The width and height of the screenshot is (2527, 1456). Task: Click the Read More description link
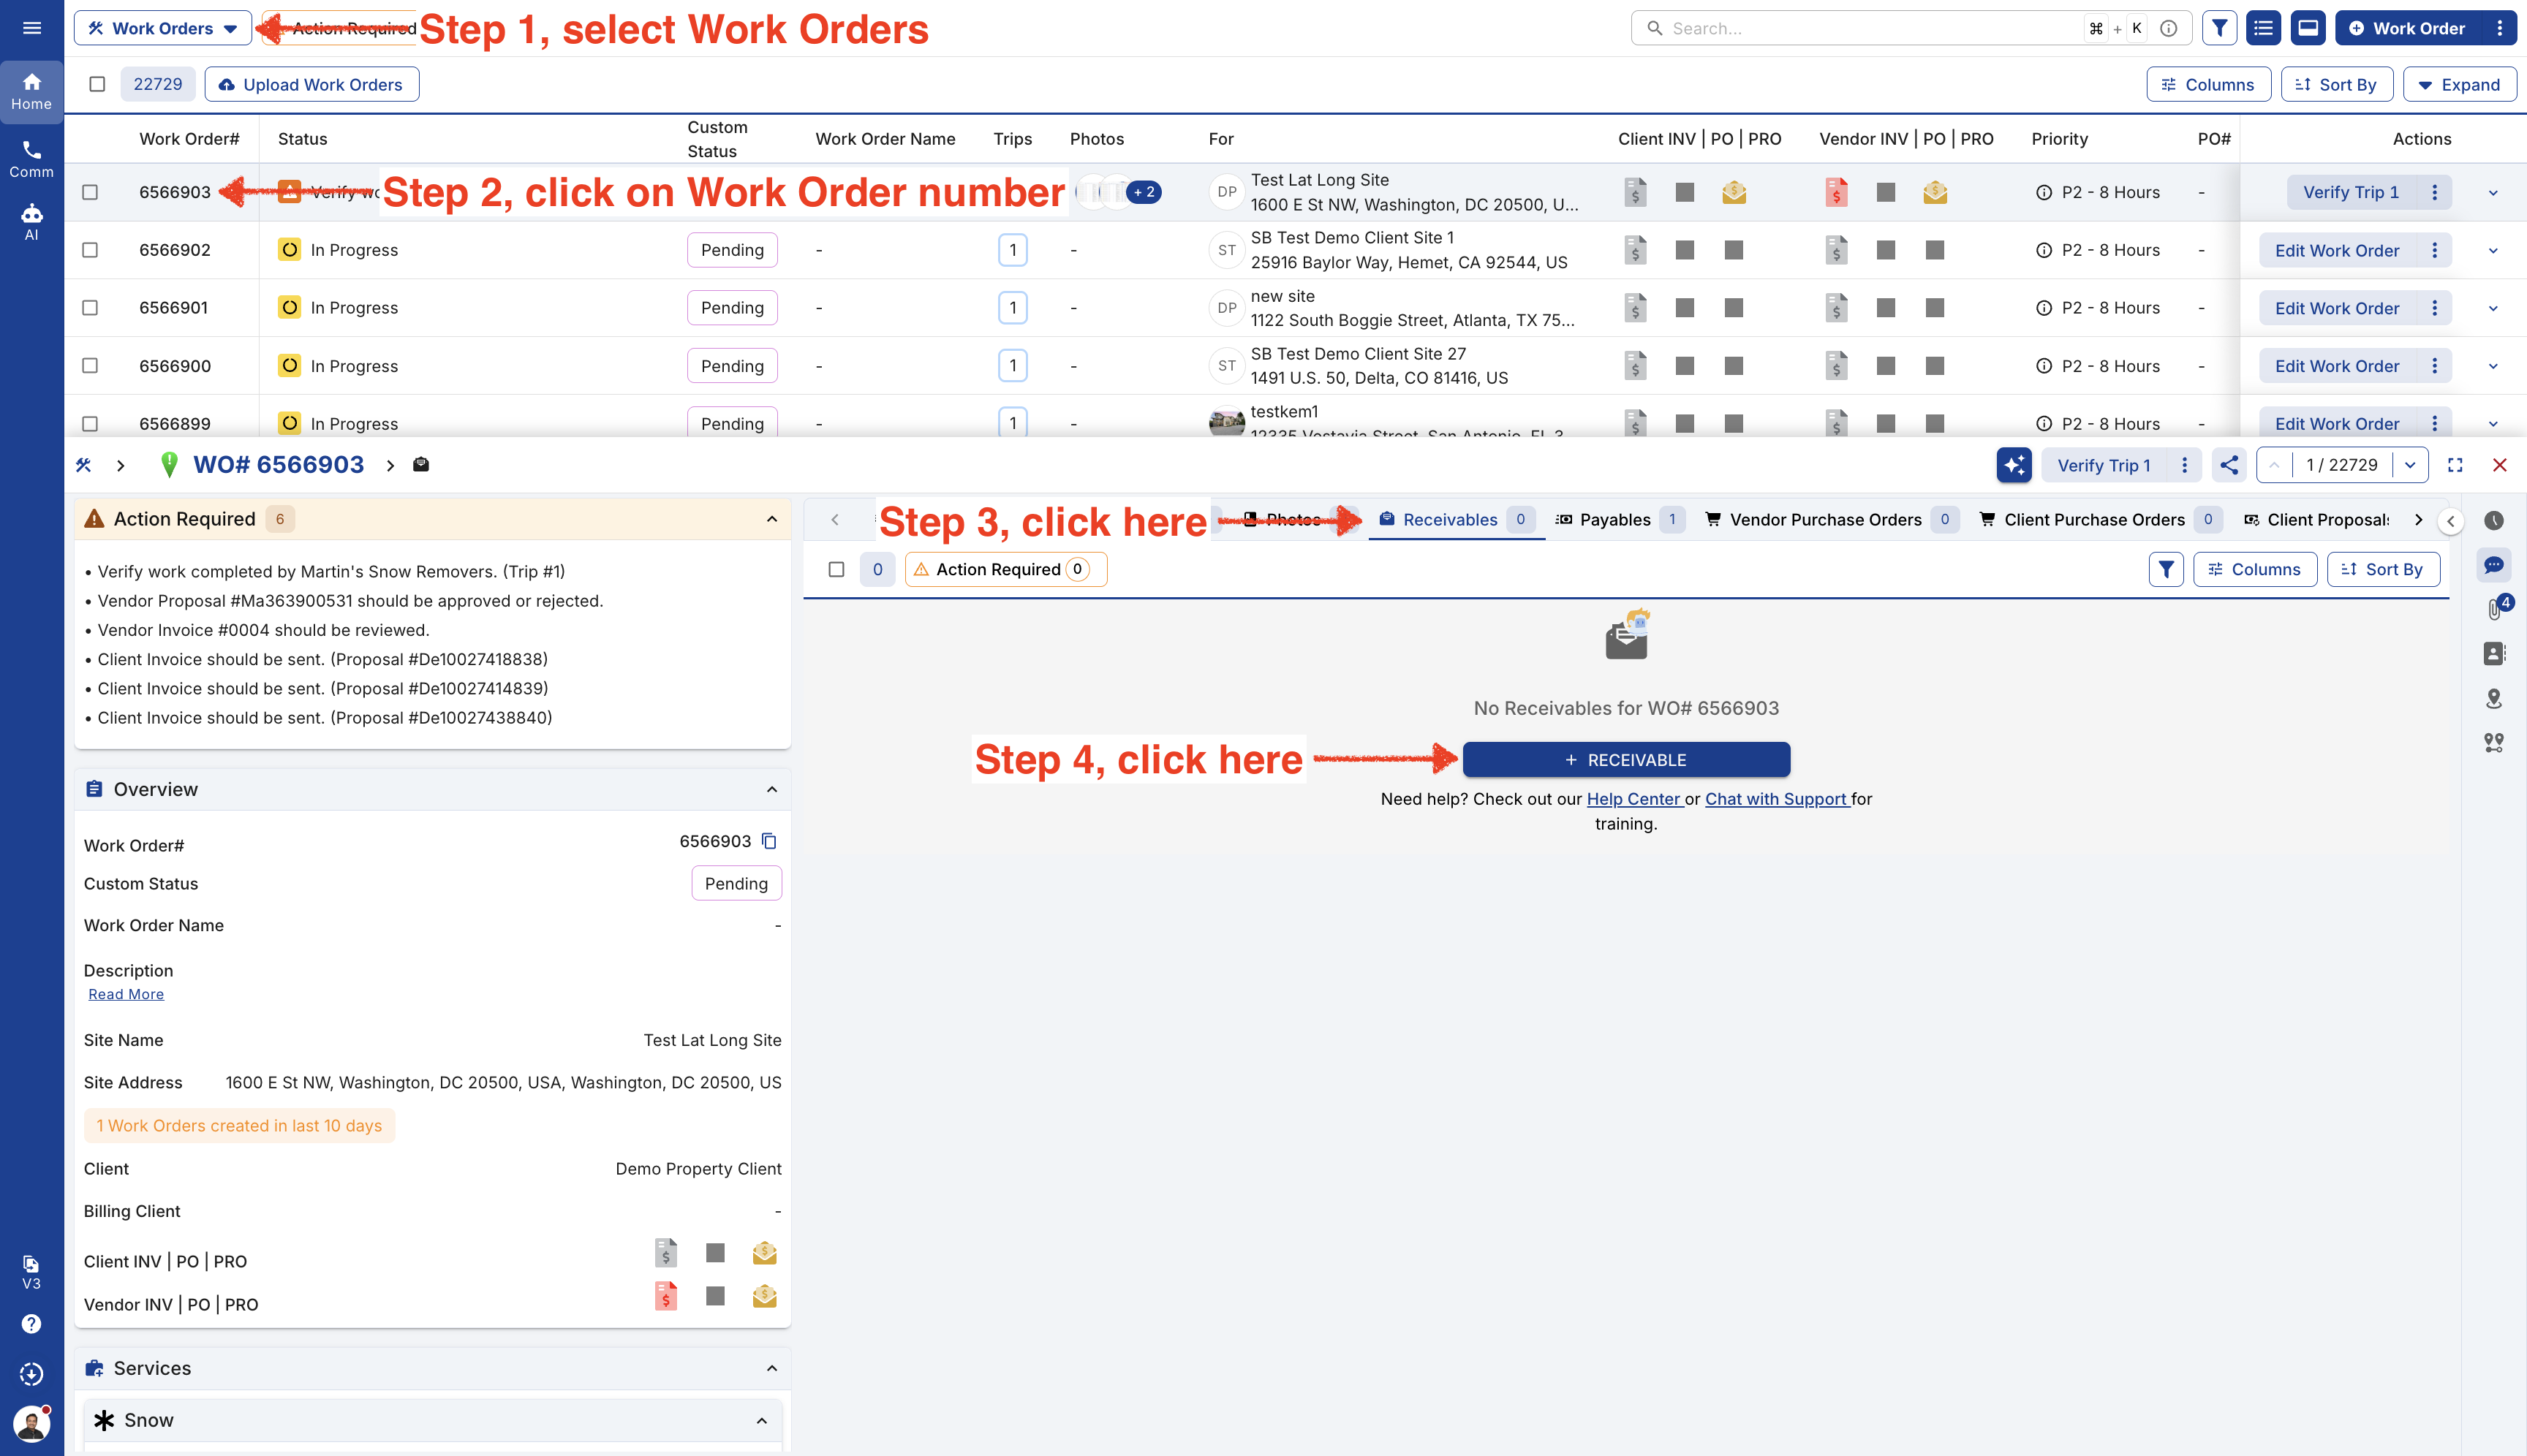pyautogui.click(x=126, y=994)
